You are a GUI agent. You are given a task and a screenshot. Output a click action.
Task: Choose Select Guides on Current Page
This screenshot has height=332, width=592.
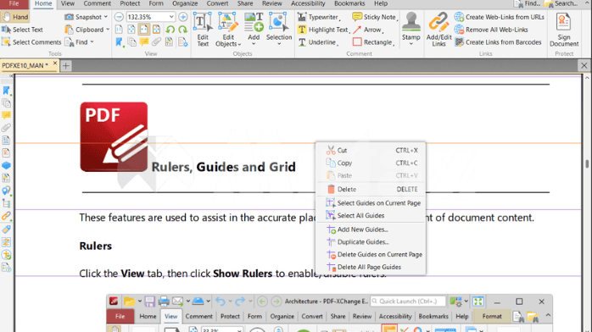pyautogui.click(x=371, y=203)
